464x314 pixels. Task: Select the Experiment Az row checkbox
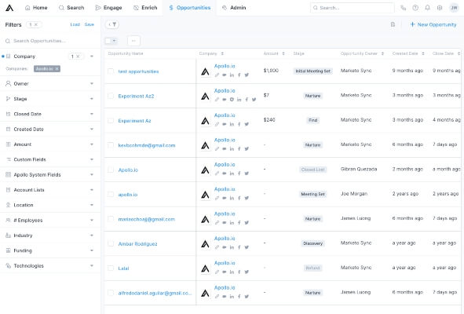tap(111, 120)
